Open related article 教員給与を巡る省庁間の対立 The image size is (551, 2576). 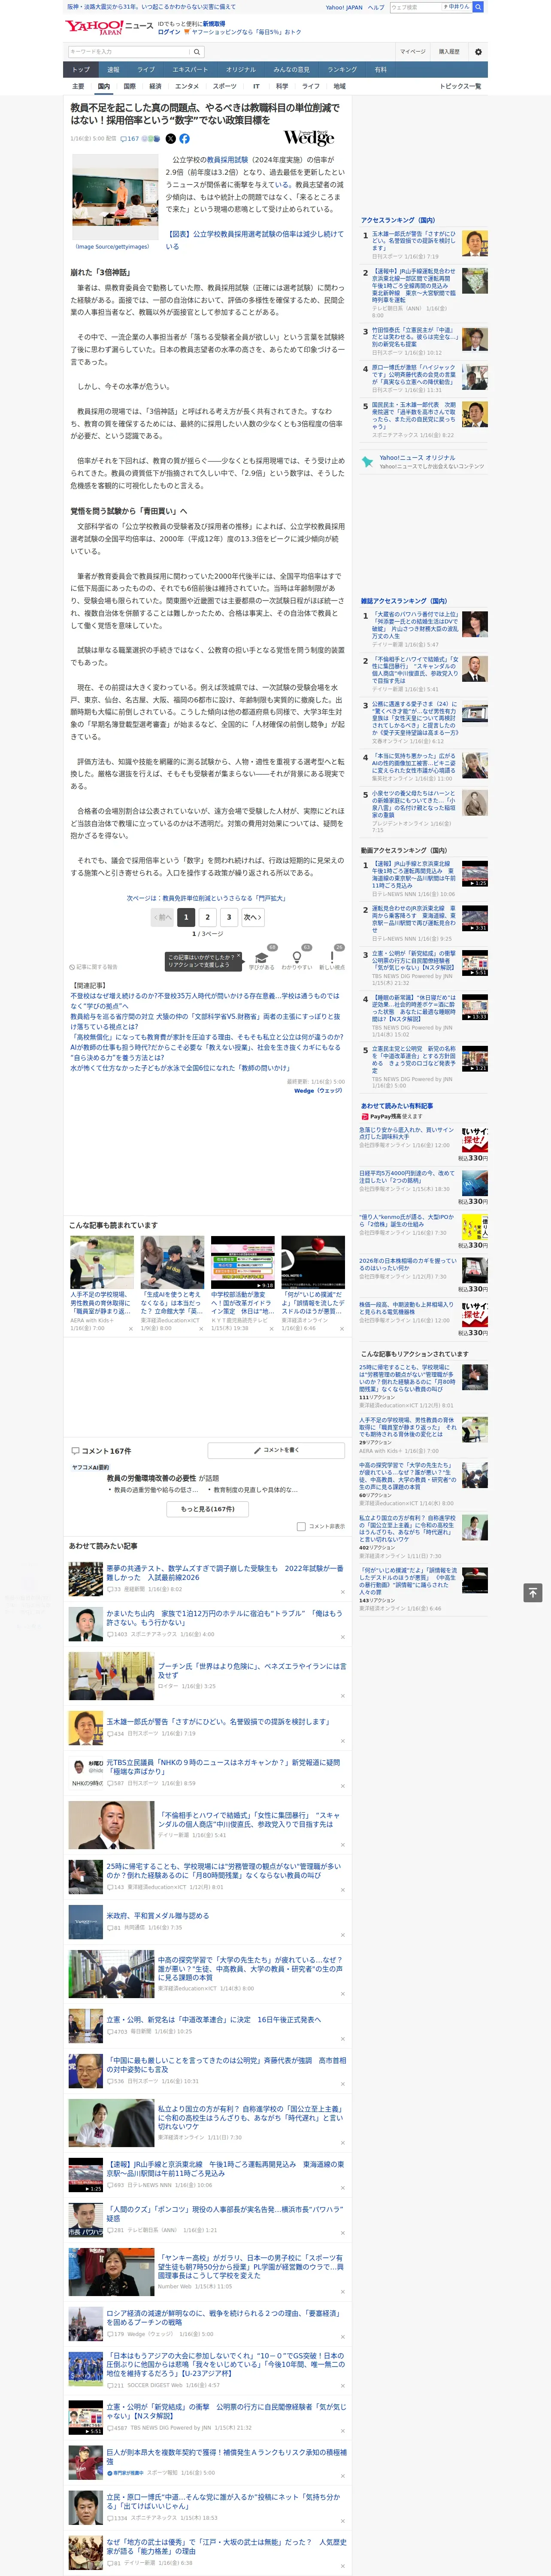click(205, 1022)
